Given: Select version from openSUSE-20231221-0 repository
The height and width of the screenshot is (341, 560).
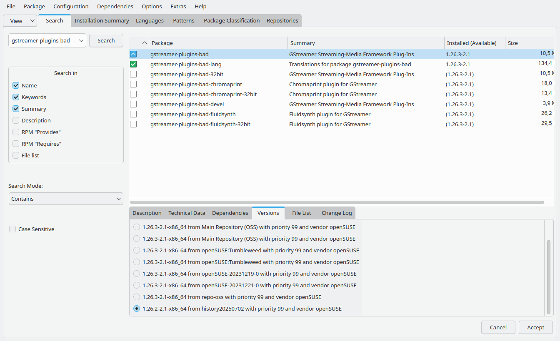Looking at the screenshot, I should pyautogui.click(x=137, y=285).
